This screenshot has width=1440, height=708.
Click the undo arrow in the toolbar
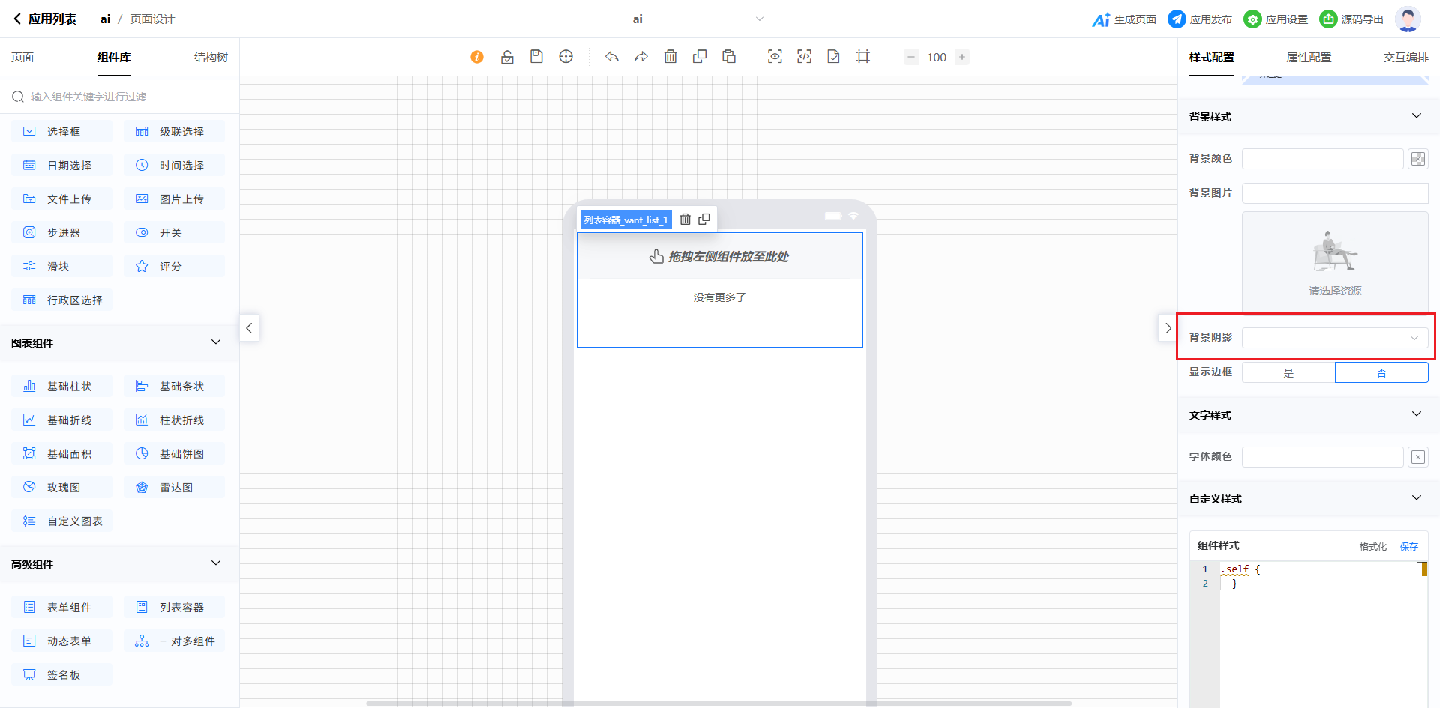coord(612,57)
